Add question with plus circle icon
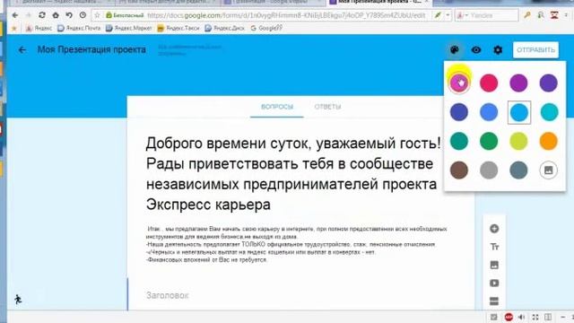Viewport: 574px width, 323px height. [x=494, y=229]
